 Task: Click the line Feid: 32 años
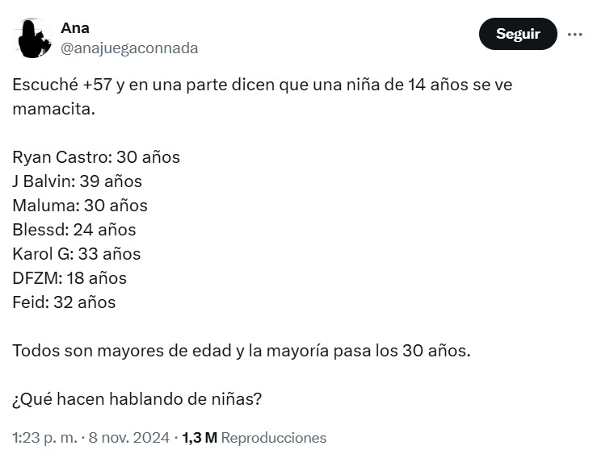[64, 302]
